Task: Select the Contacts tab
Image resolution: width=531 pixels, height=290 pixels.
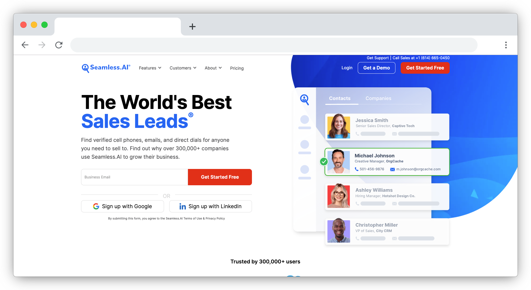Action: coord(339,99)
